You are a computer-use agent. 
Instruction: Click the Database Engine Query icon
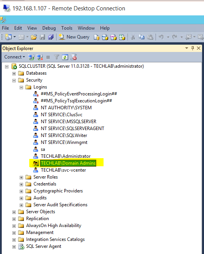96,37
